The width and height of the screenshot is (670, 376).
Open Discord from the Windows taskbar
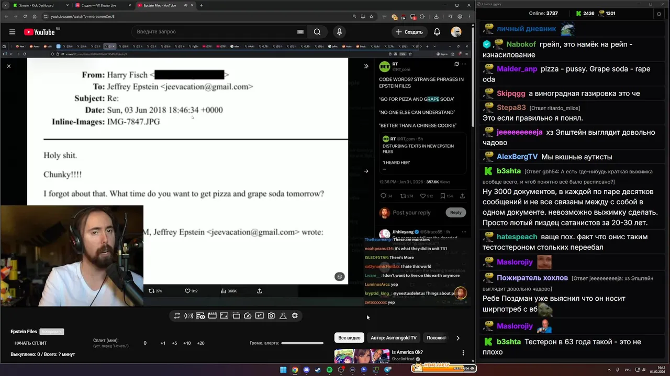(x=306, y=370)
